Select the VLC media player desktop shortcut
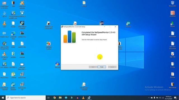The width and height of the screenshot is (179, 100). 4,56
